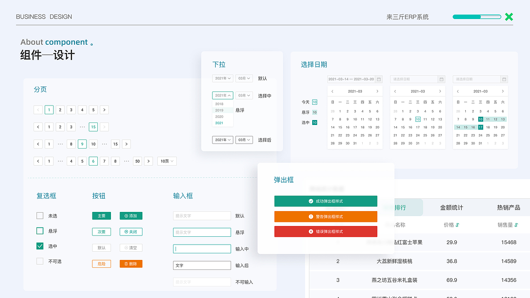Click the orange 删除 button with trash icon

pyautogui.click(x=131, y=264)
